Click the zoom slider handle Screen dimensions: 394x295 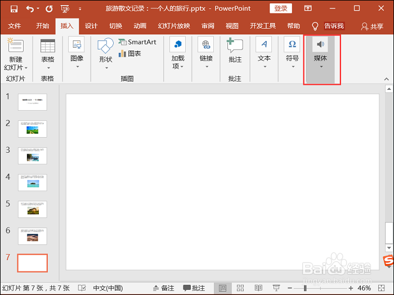pos(305,288)
